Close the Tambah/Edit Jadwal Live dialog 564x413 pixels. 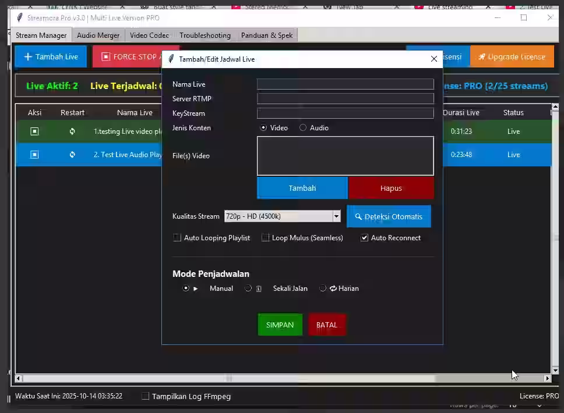[433, 59]
